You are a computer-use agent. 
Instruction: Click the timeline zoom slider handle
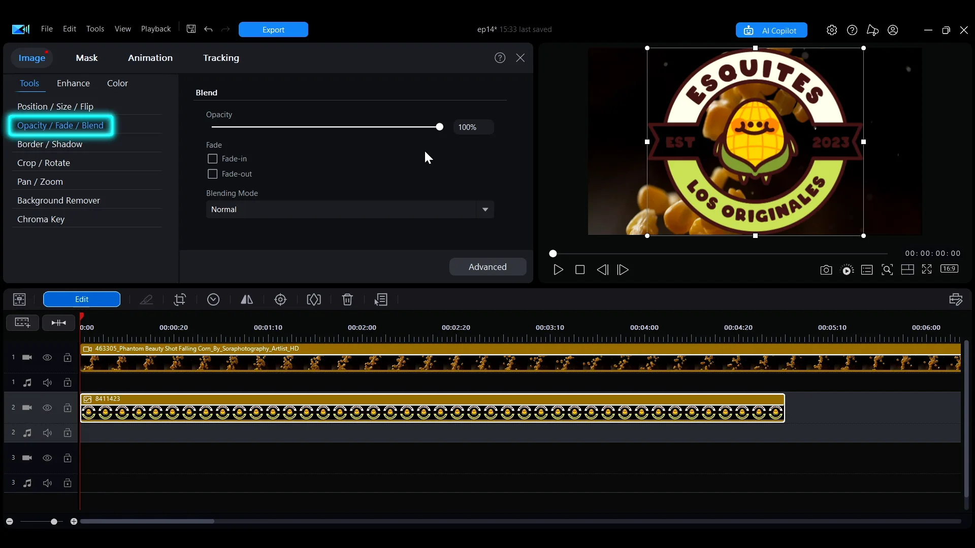point(54,522)
